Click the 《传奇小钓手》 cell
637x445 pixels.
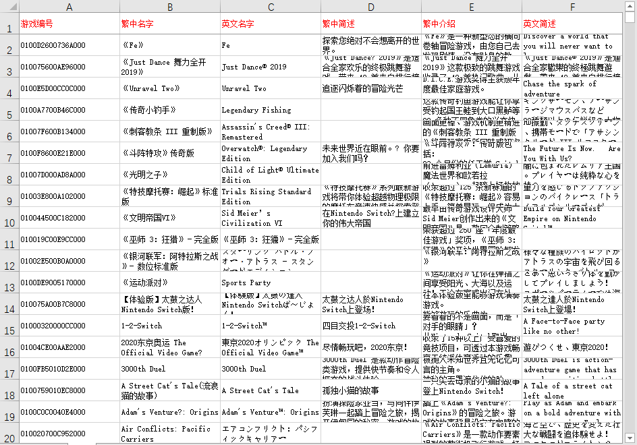coord(170,110)
